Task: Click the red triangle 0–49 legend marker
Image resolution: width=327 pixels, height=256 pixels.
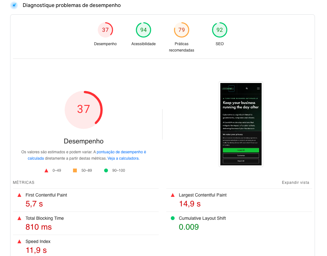Action: pyautogui.click(x=46, y=170)
